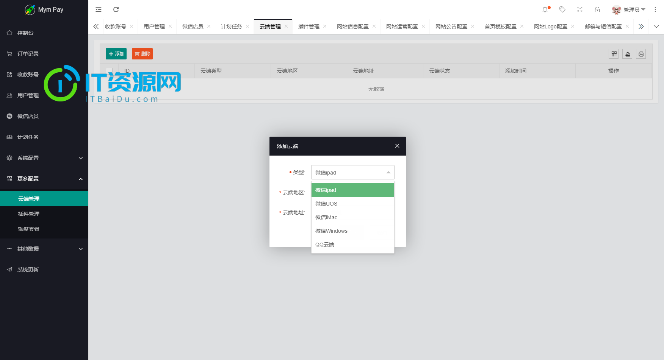Image resolution: width=664 pixels, height=360 pixels.
Task: Click the Mym Pay rocket logo
Action: click(30, 10)
